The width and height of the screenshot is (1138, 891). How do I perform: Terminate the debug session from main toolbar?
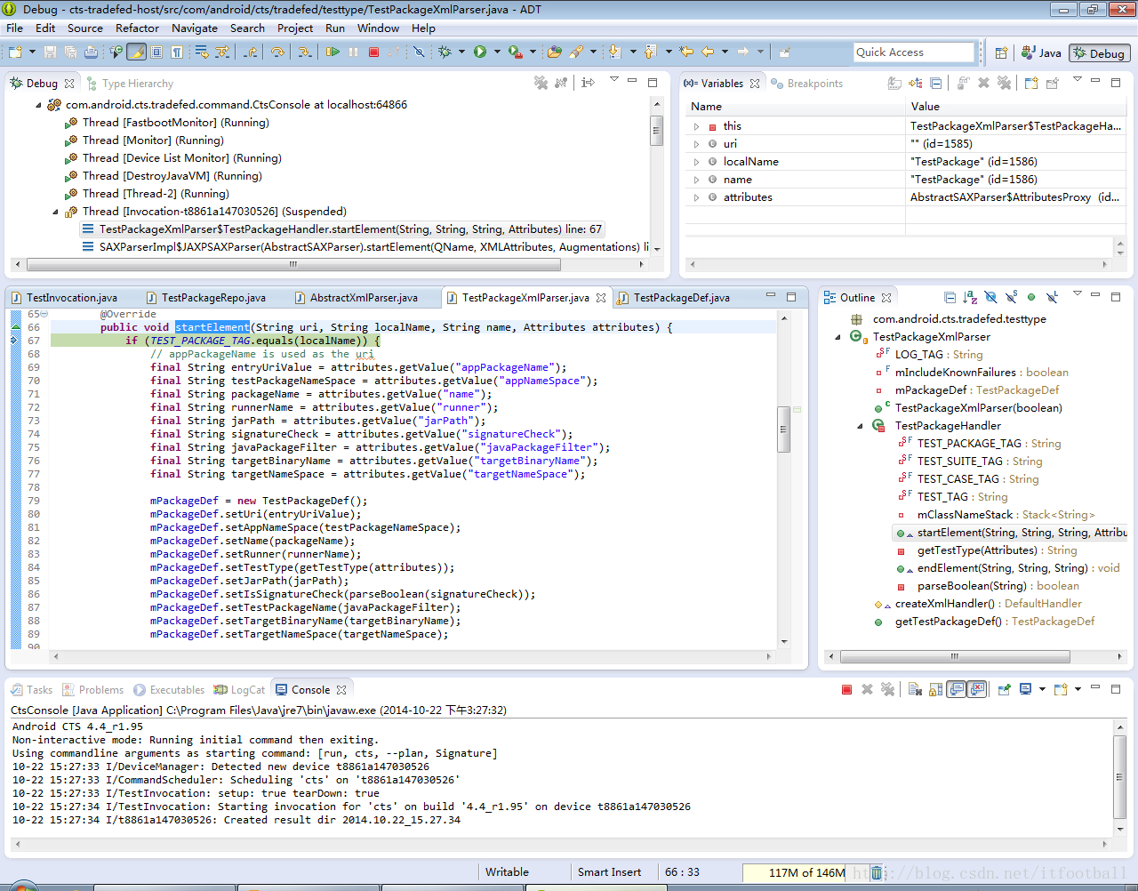373,52
